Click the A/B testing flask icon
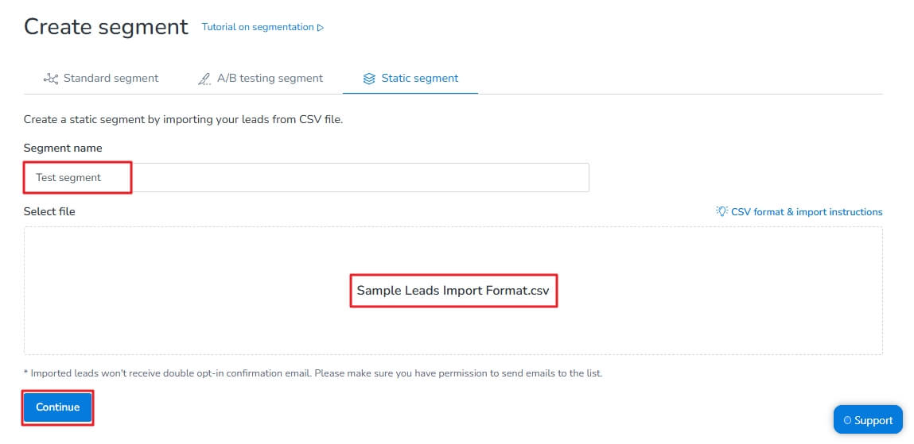914x444 pixels. (204, 79)
